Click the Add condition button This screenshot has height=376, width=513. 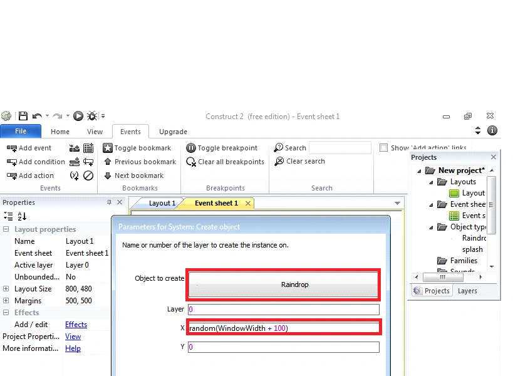tap(36, 162)
